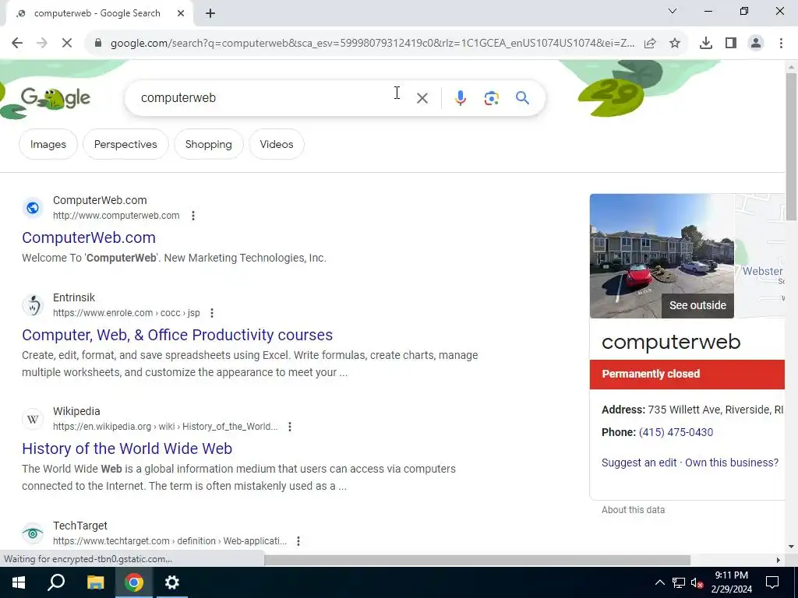Open options menu for Wikipedia result

click(290, 427)
